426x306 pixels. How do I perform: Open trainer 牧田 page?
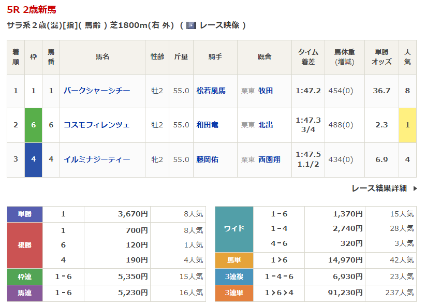click(x=266, y=91)
